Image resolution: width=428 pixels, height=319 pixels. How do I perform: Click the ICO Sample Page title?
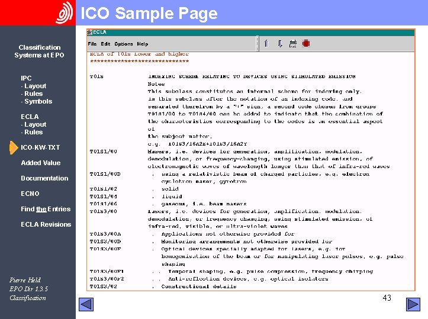[x=149, y=13]
